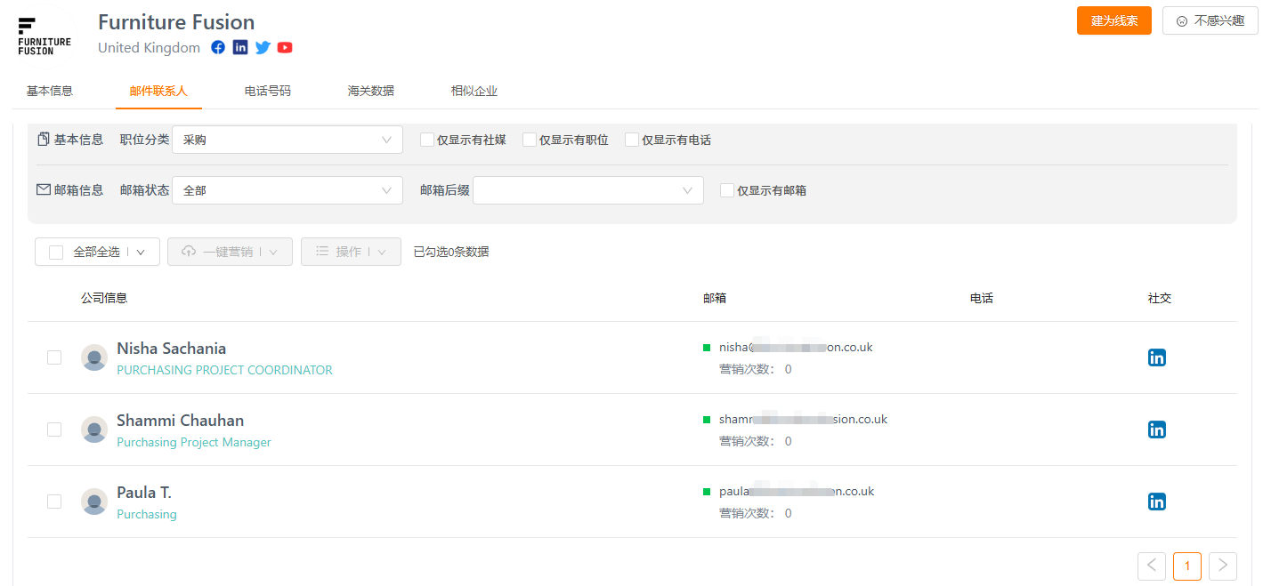This screenshot has height=586, width=1263.
Task: Switch to the 电话号码 tab
Action: tap(268, 91)
